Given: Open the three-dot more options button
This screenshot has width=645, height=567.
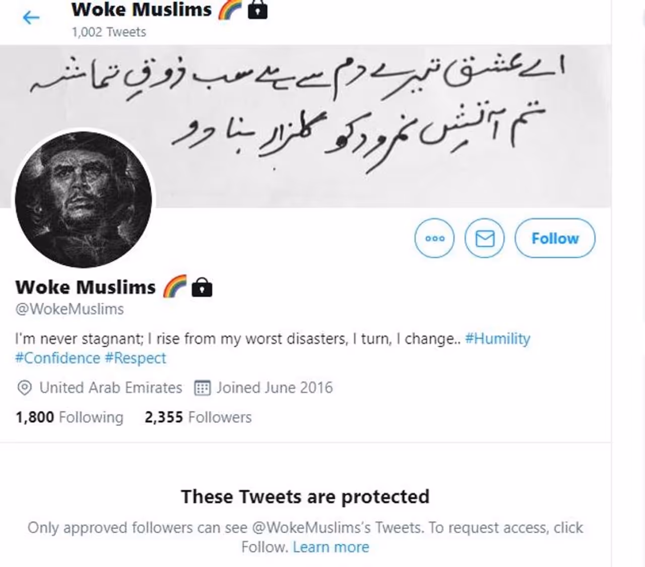Looking at the screenshot, I should 434,238.
